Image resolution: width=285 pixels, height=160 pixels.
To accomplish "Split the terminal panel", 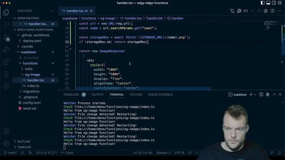I will 261,95.
